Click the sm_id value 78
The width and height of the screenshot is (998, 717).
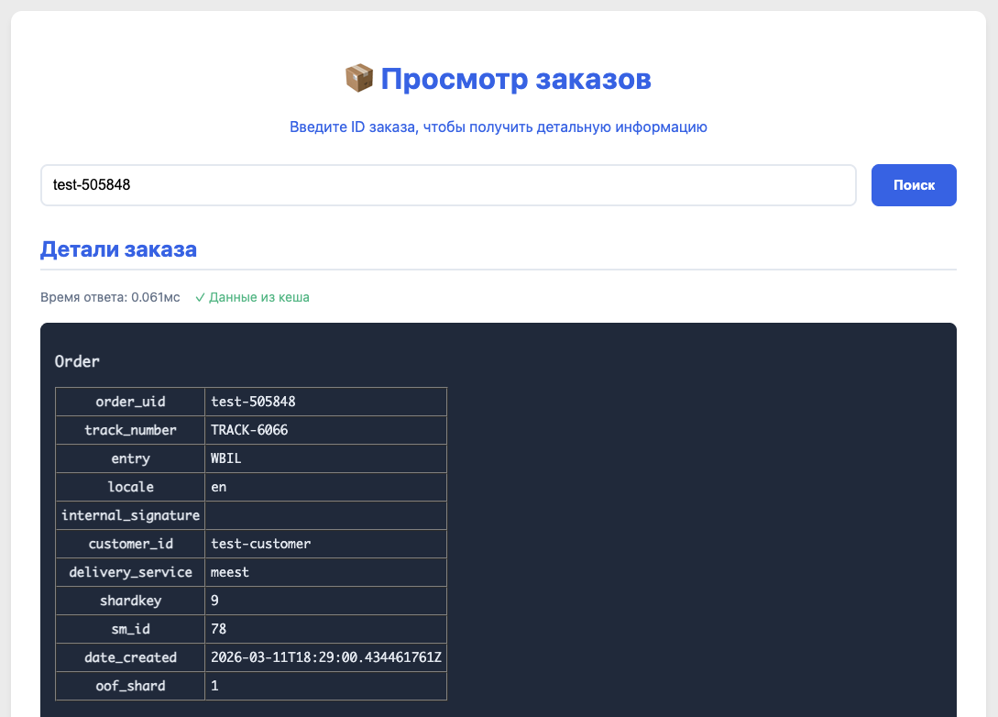[x=219, y=629]
